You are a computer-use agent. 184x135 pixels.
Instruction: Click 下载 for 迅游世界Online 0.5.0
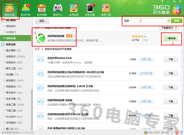171,59
